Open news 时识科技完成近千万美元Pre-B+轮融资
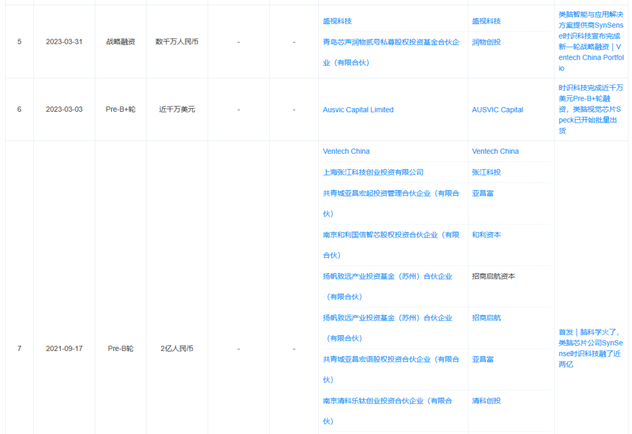This screenshot has height=434, width=632. coord(590,109)
